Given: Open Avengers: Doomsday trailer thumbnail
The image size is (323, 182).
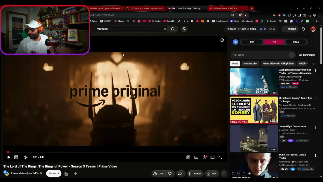Looking at the screenshot, I should click(x=254, y=82).
